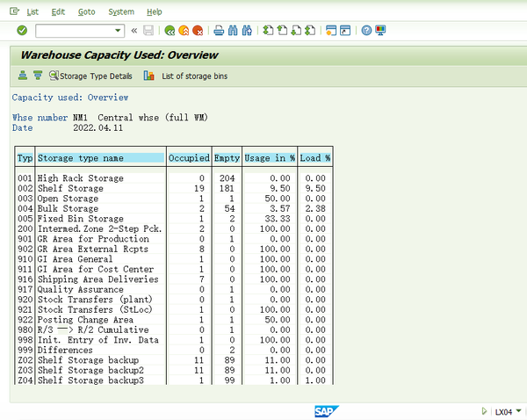527x420 pixels.
Task: Select the Storage type name header
Action: click(x=100, y=158)
